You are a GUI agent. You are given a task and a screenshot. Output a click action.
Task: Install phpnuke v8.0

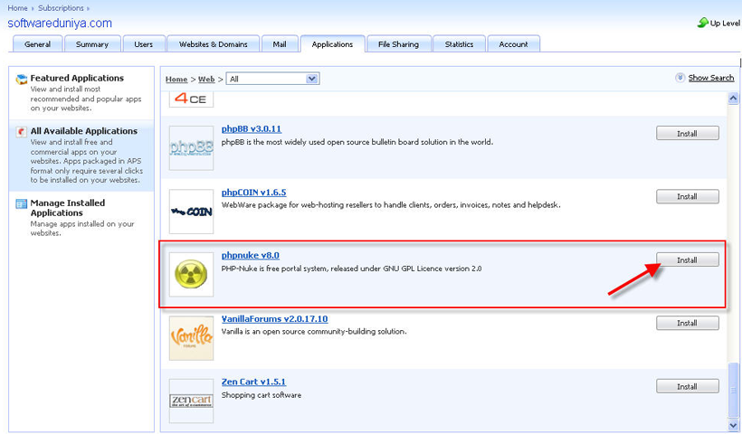pyautogui.click(x=687, y=259)
